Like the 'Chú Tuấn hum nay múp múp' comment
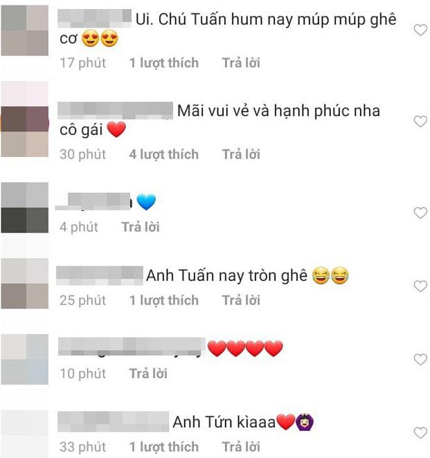This screenshot has height=458, width=430. click(420, 30)
